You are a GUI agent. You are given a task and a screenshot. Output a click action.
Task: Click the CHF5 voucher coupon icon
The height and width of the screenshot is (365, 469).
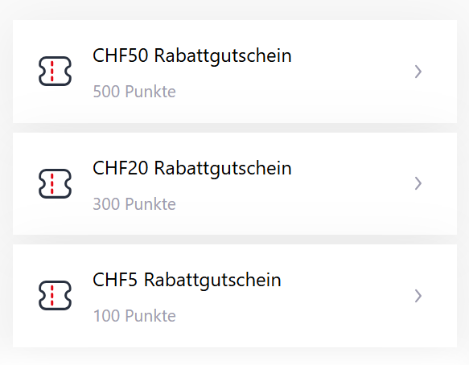tap(55, 296)
